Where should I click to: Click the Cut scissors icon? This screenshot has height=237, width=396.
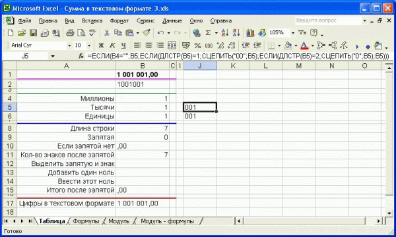tap(106, 33)
